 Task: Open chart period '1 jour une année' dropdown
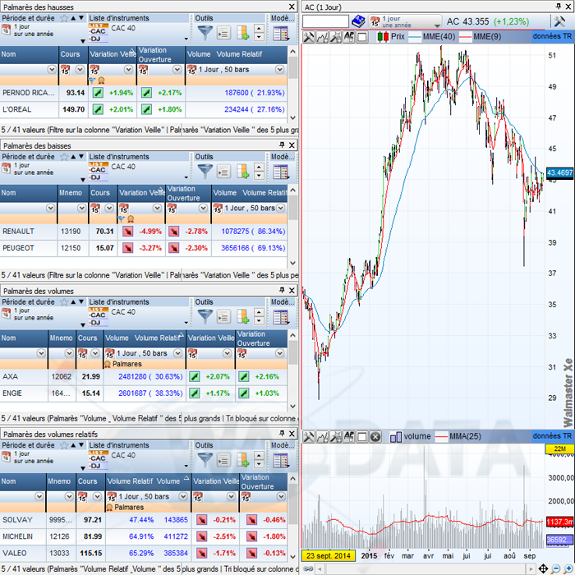pos(436,25)
